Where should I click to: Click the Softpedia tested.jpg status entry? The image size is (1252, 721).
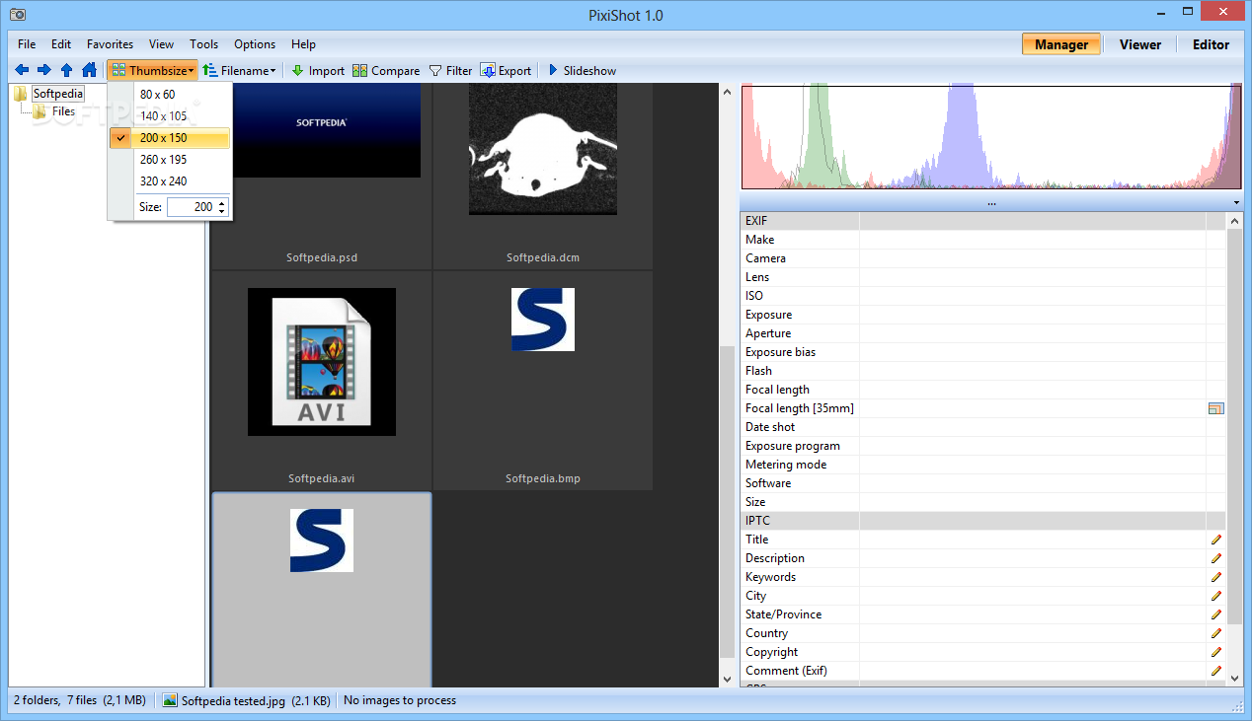pos(246,700)
